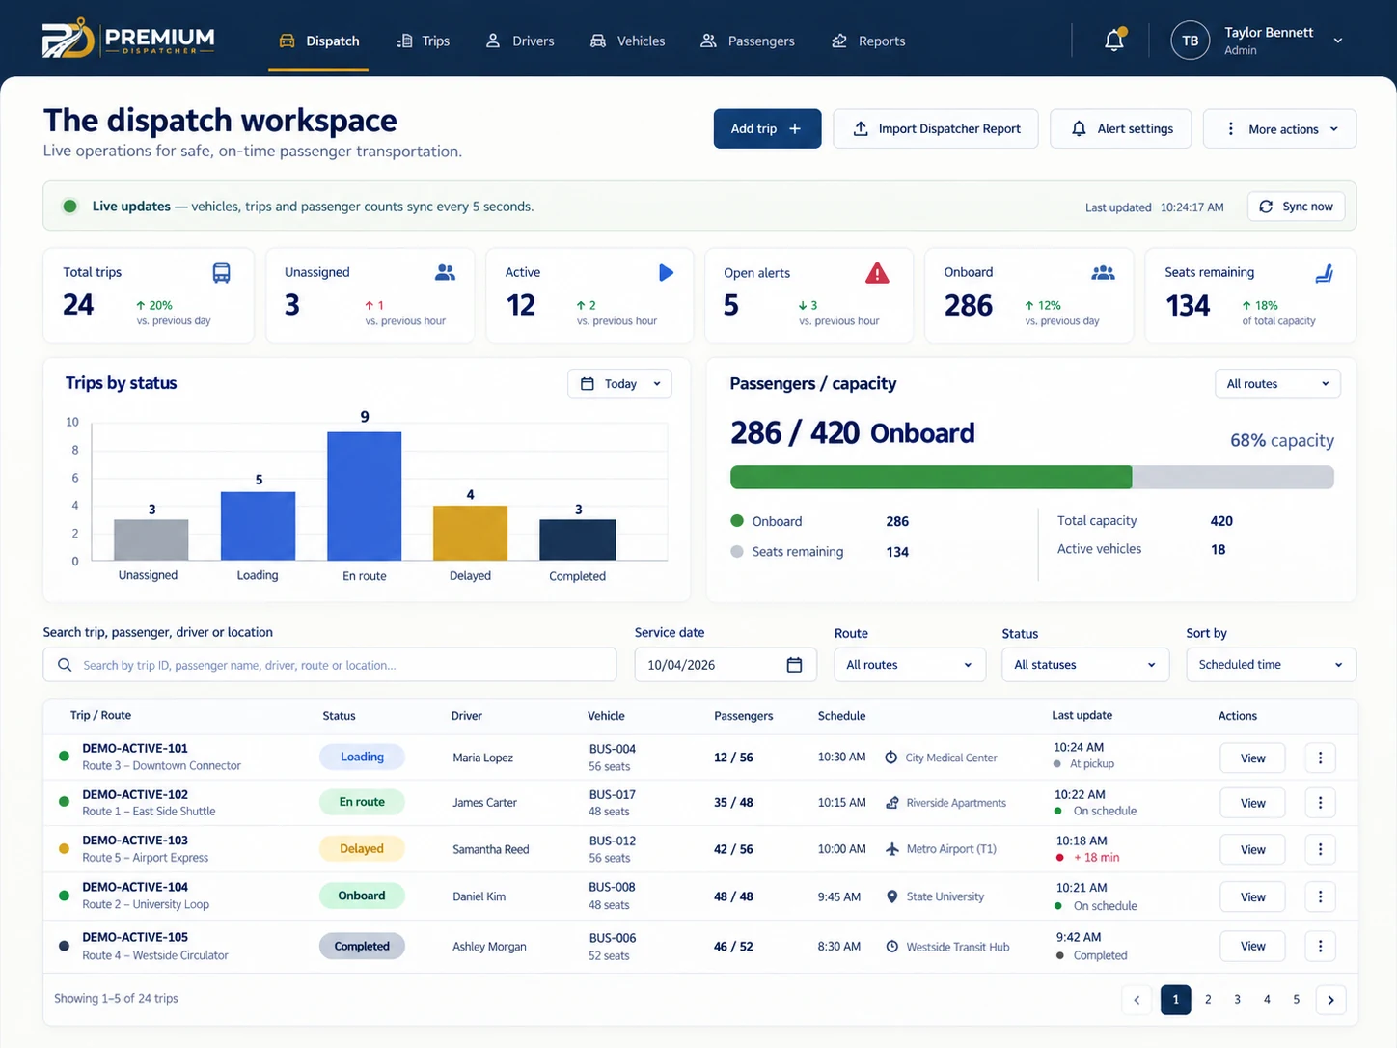Open the Sort by Scheduled time dropdown
The image size is (1397, 1048).
[1271, 665]
